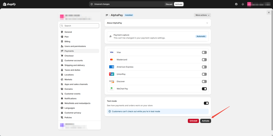Open Checkout settings in the sidebar
The height and width of the screenshot is (136, 273).
(69, 56)
